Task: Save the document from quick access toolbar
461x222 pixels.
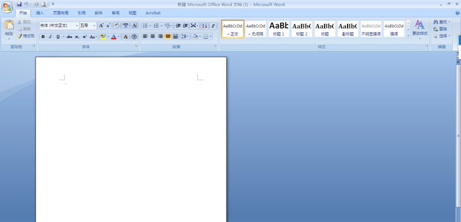Action: tap(19, 4)
